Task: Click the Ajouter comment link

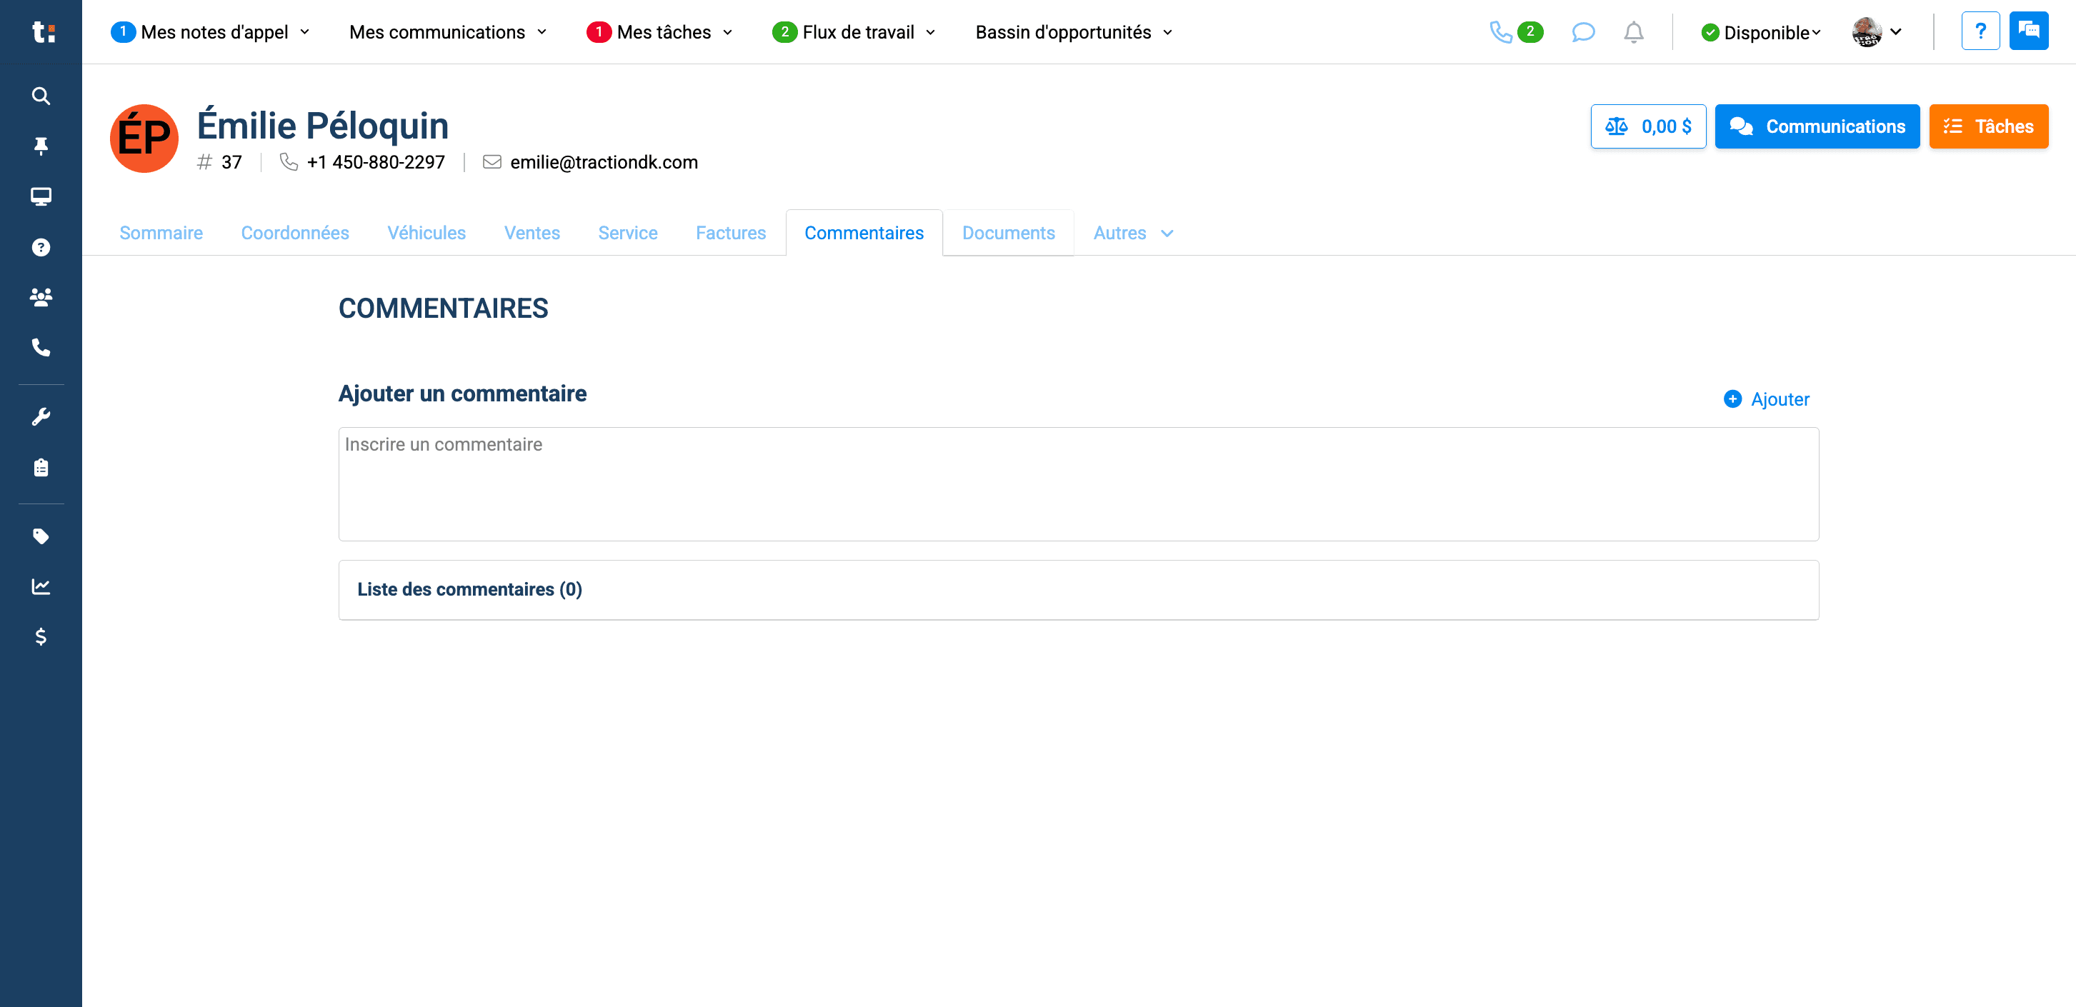Action: [x=1766, y=399]
